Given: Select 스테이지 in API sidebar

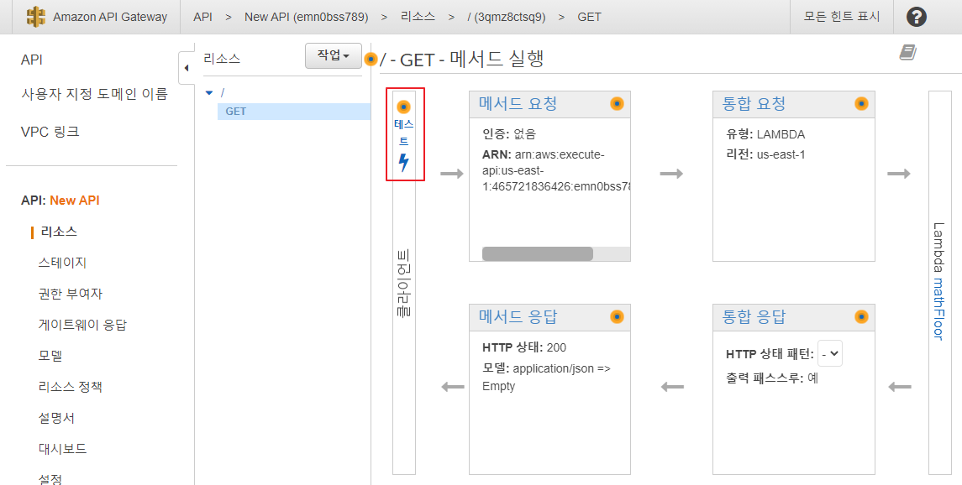Looking at the screenshot, I should click(x=62, y=263).
